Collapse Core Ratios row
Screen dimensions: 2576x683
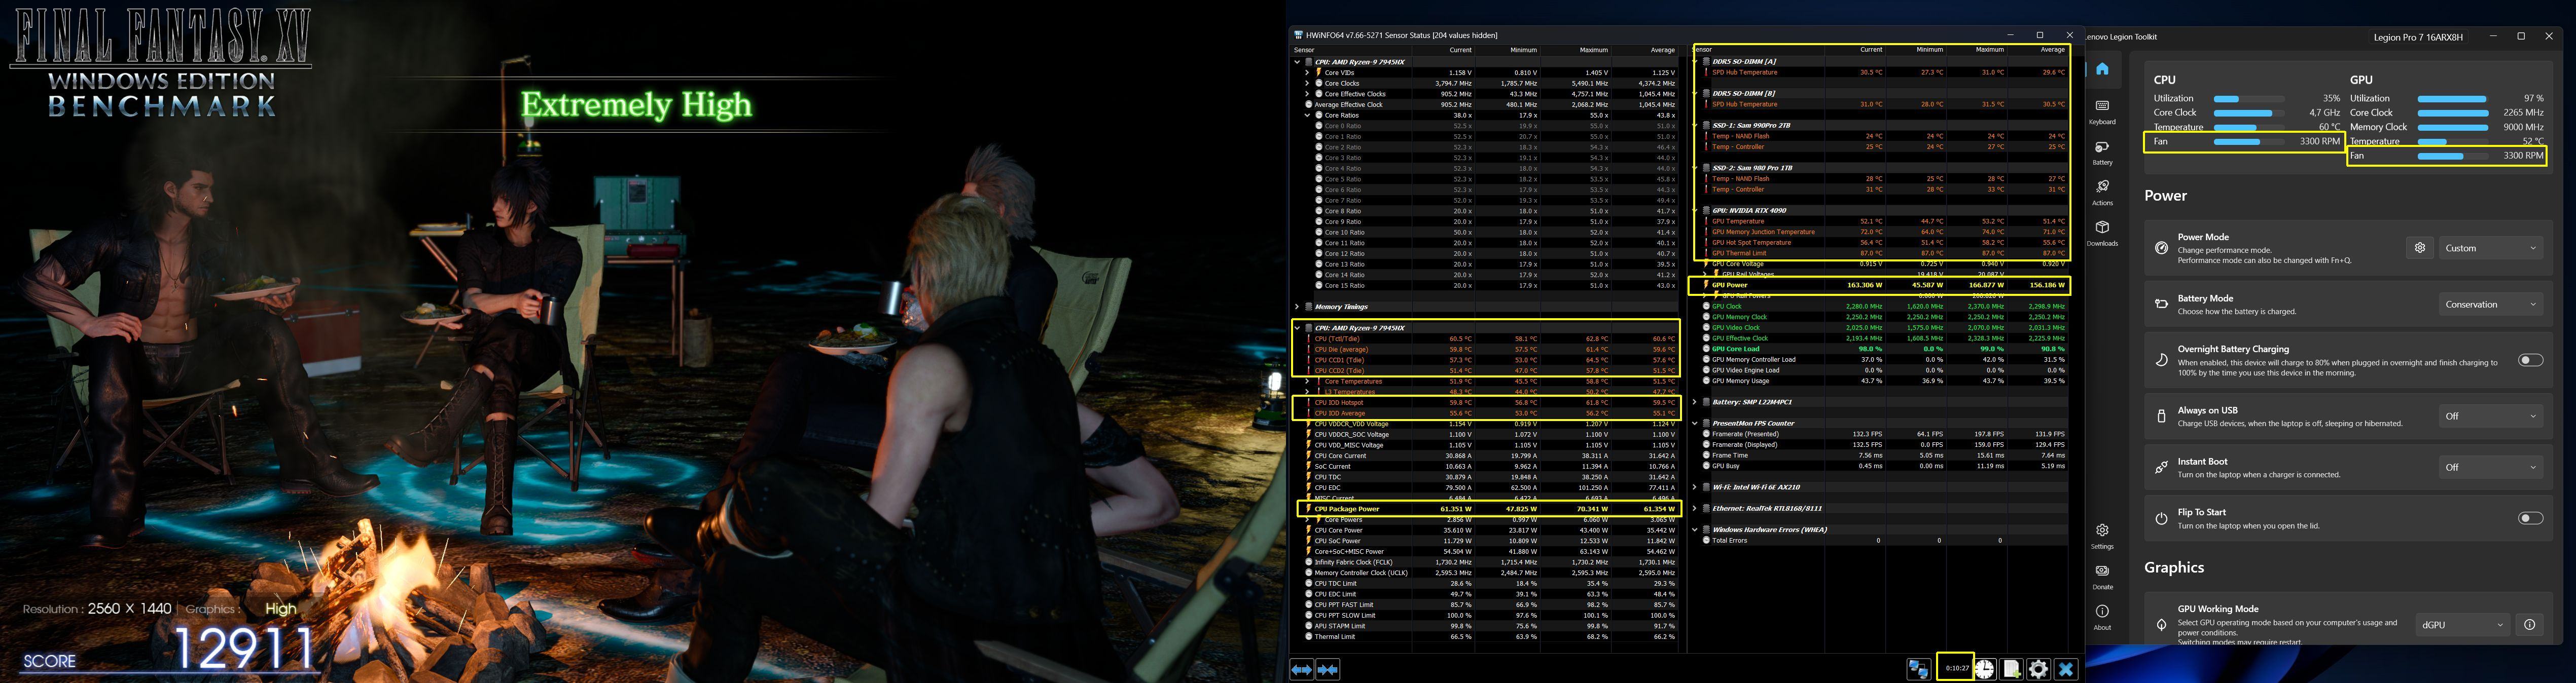pos(1307,115)
